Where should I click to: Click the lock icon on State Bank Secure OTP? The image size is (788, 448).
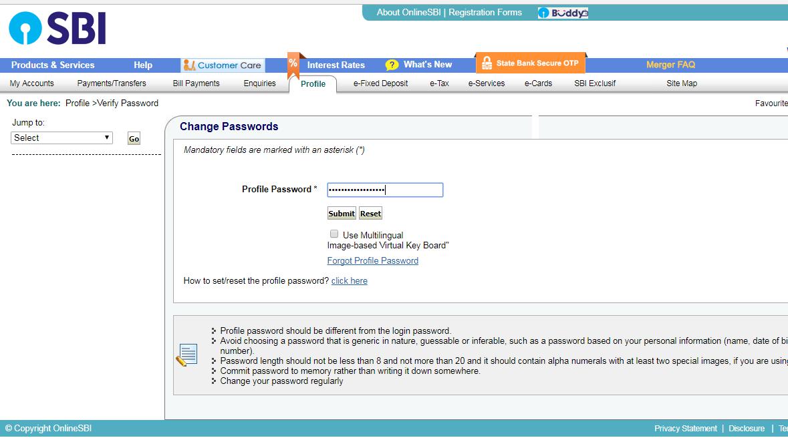coord(487,63)
